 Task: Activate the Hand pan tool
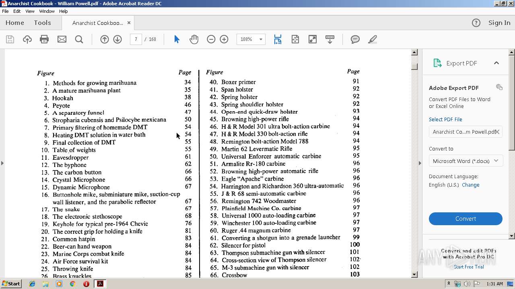pyautogui.click(x=194, y=39)
